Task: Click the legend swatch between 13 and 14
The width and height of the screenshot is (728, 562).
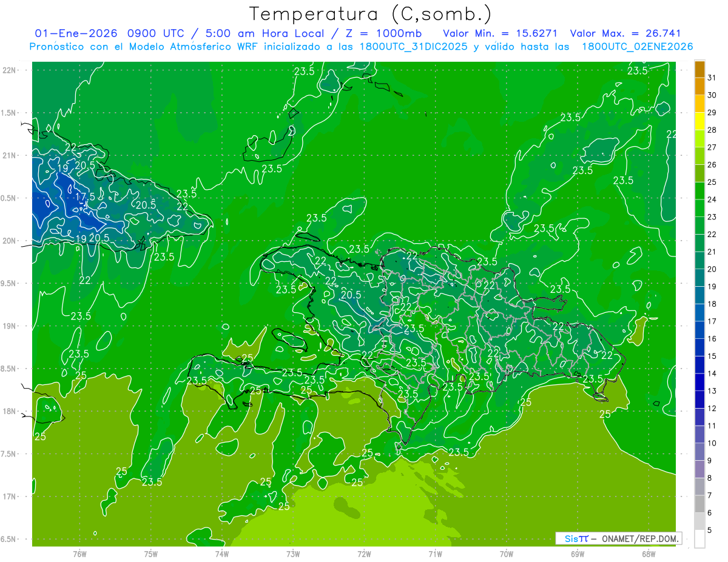Action: [x=699, y=383]
